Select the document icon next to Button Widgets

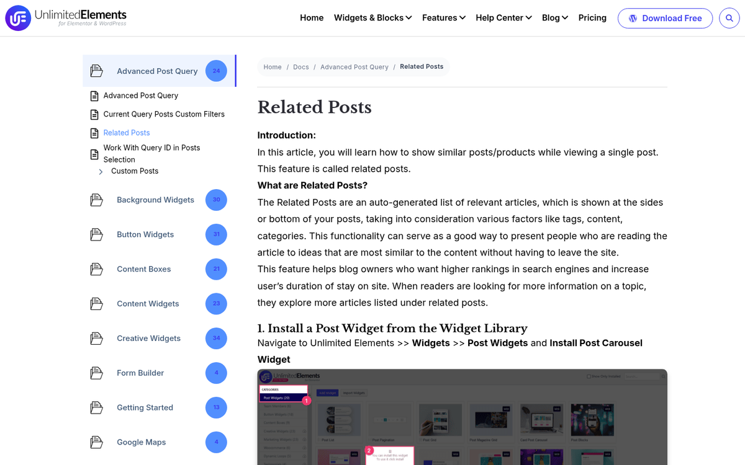pyautogui.click(x=97, y=234)
